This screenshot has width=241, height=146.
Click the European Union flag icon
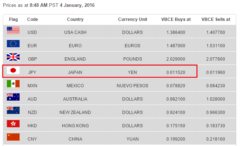pyautogui.click(x=13, y=44)
